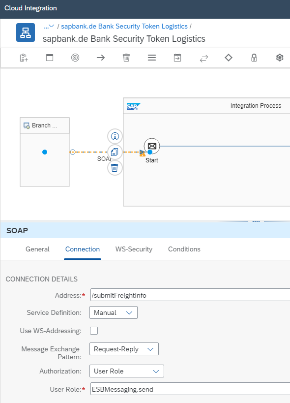Image resolution: width=290 pixels, height=403 pixels.
Task: Select the Start message event envelope
Action: coord(152,146)
